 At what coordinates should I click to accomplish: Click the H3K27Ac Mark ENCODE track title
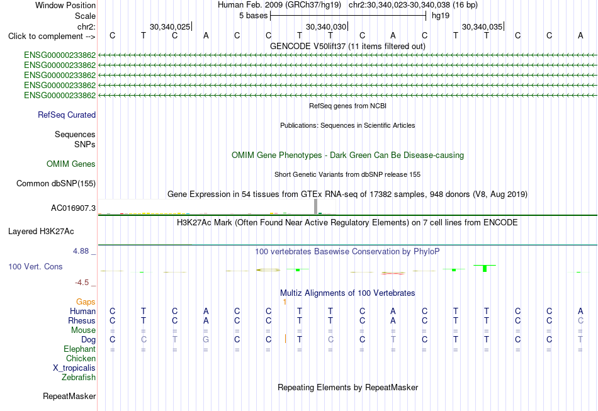[347, 222]
